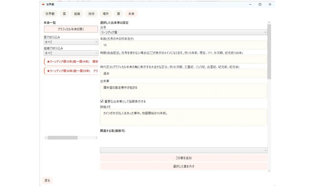The height and width of the screenshot is (186, 330).
Task: Select the リーンディア暦15年 timeline entry
Action: 71,62
